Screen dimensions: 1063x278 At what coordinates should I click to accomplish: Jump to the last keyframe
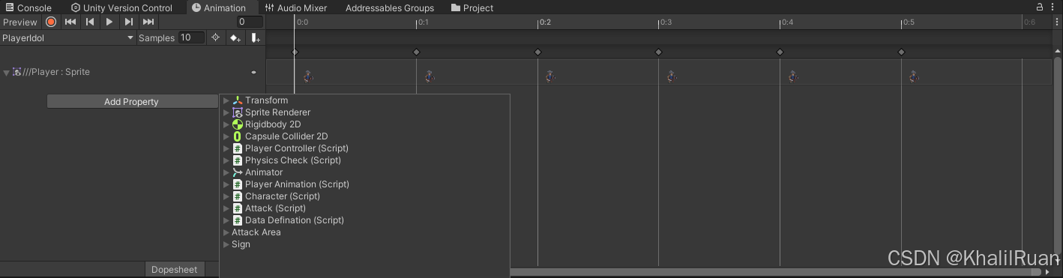(x=148, y=22)
